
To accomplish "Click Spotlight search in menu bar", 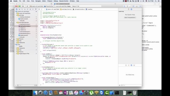I will point(156,1).
